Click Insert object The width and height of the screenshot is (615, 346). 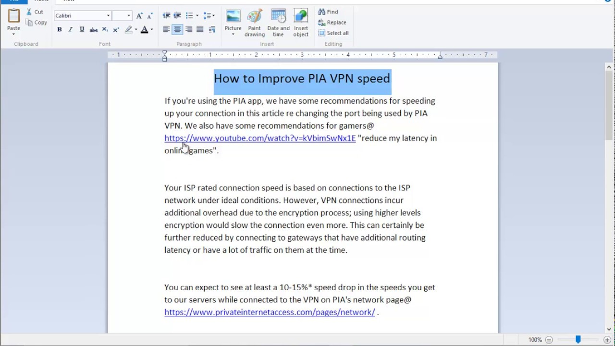pyautogui.click(x=301, y=23)
